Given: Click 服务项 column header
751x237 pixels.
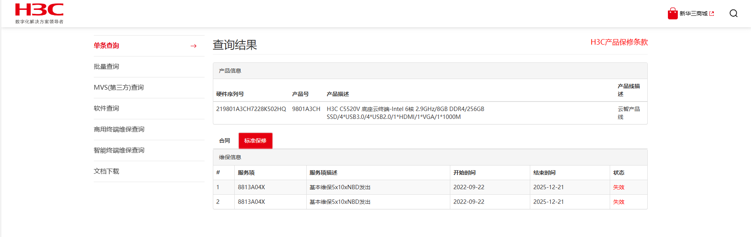Looking at the screenshot, I should click(x=246, y=173).
